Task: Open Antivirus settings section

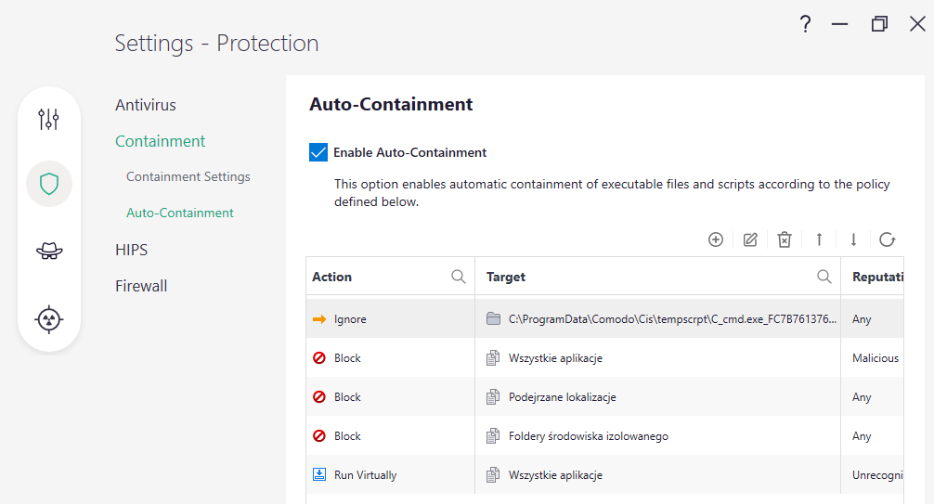Action: coord(146,105)
